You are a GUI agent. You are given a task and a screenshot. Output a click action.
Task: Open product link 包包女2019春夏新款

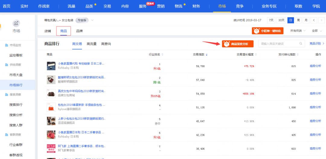click(x=81, y=105)
